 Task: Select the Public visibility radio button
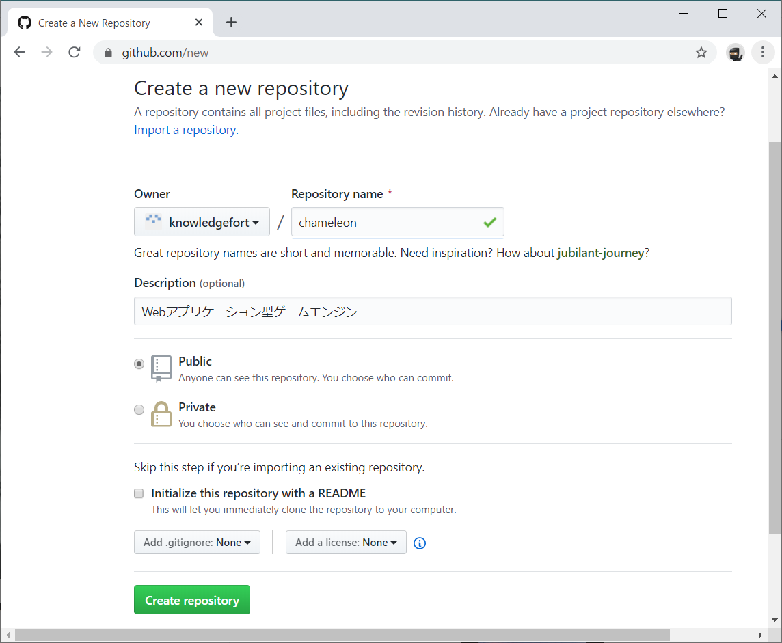(x=139, y=364)
